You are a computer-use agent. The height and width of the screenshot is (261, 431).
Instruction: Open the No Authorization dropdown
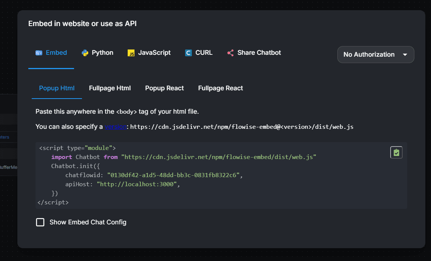(375, 54)
